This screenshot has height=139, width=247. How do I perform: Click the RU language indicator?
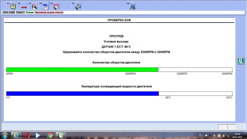[200, 135]
